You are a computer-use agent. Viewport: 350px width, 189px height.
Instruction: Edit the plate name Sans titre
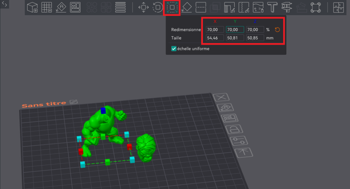click(x=74, y=102)
